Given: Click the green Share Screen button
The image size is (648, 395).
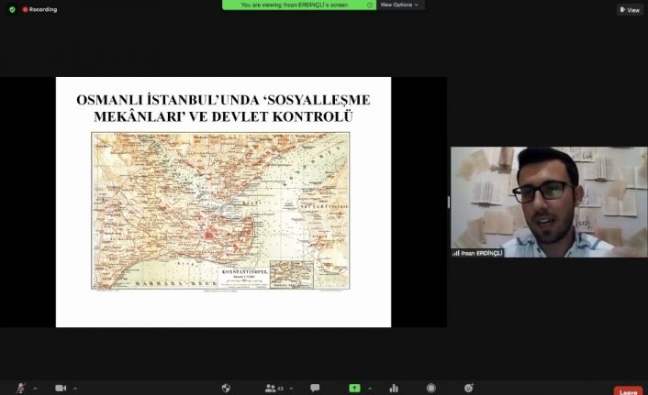Looking at the screenshot, I should coord(354,388).
